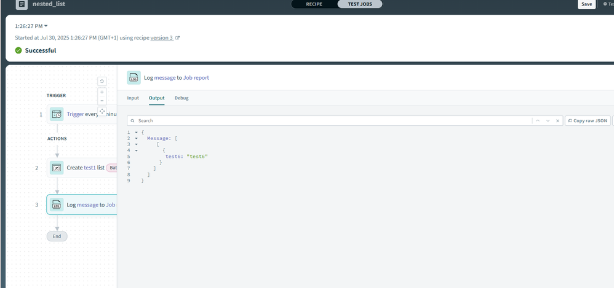
Task: Clear the search with the X icon
Action: pyautogui.click(x=557, y=121)
